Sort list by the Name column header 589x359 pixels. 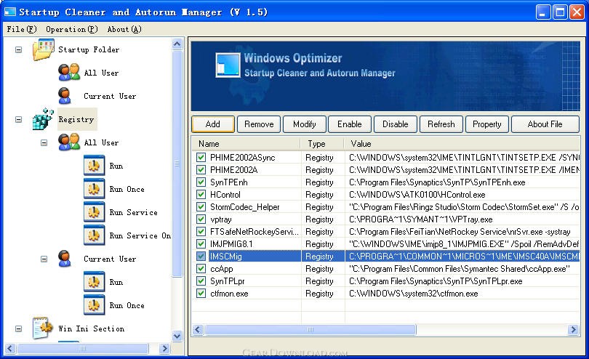246,143
